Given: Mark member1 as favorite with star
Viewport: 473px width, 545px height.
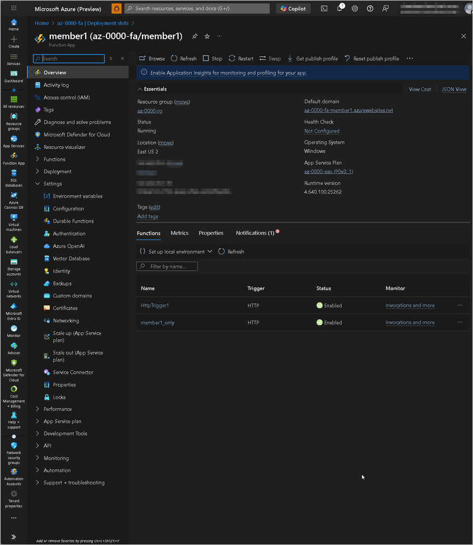Looking at the screenshot, I should pos(207,36).
